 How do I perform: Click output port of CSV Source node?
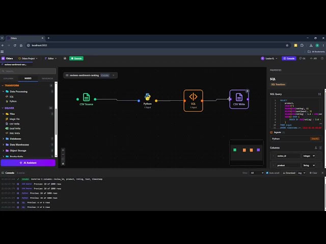click(x=95, y=100)
